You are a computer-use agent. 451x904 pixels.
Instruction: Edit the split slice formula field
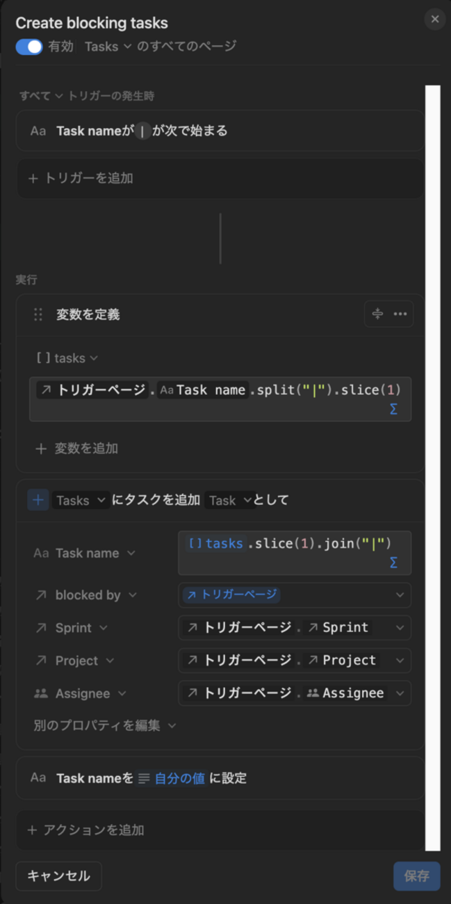220,398
